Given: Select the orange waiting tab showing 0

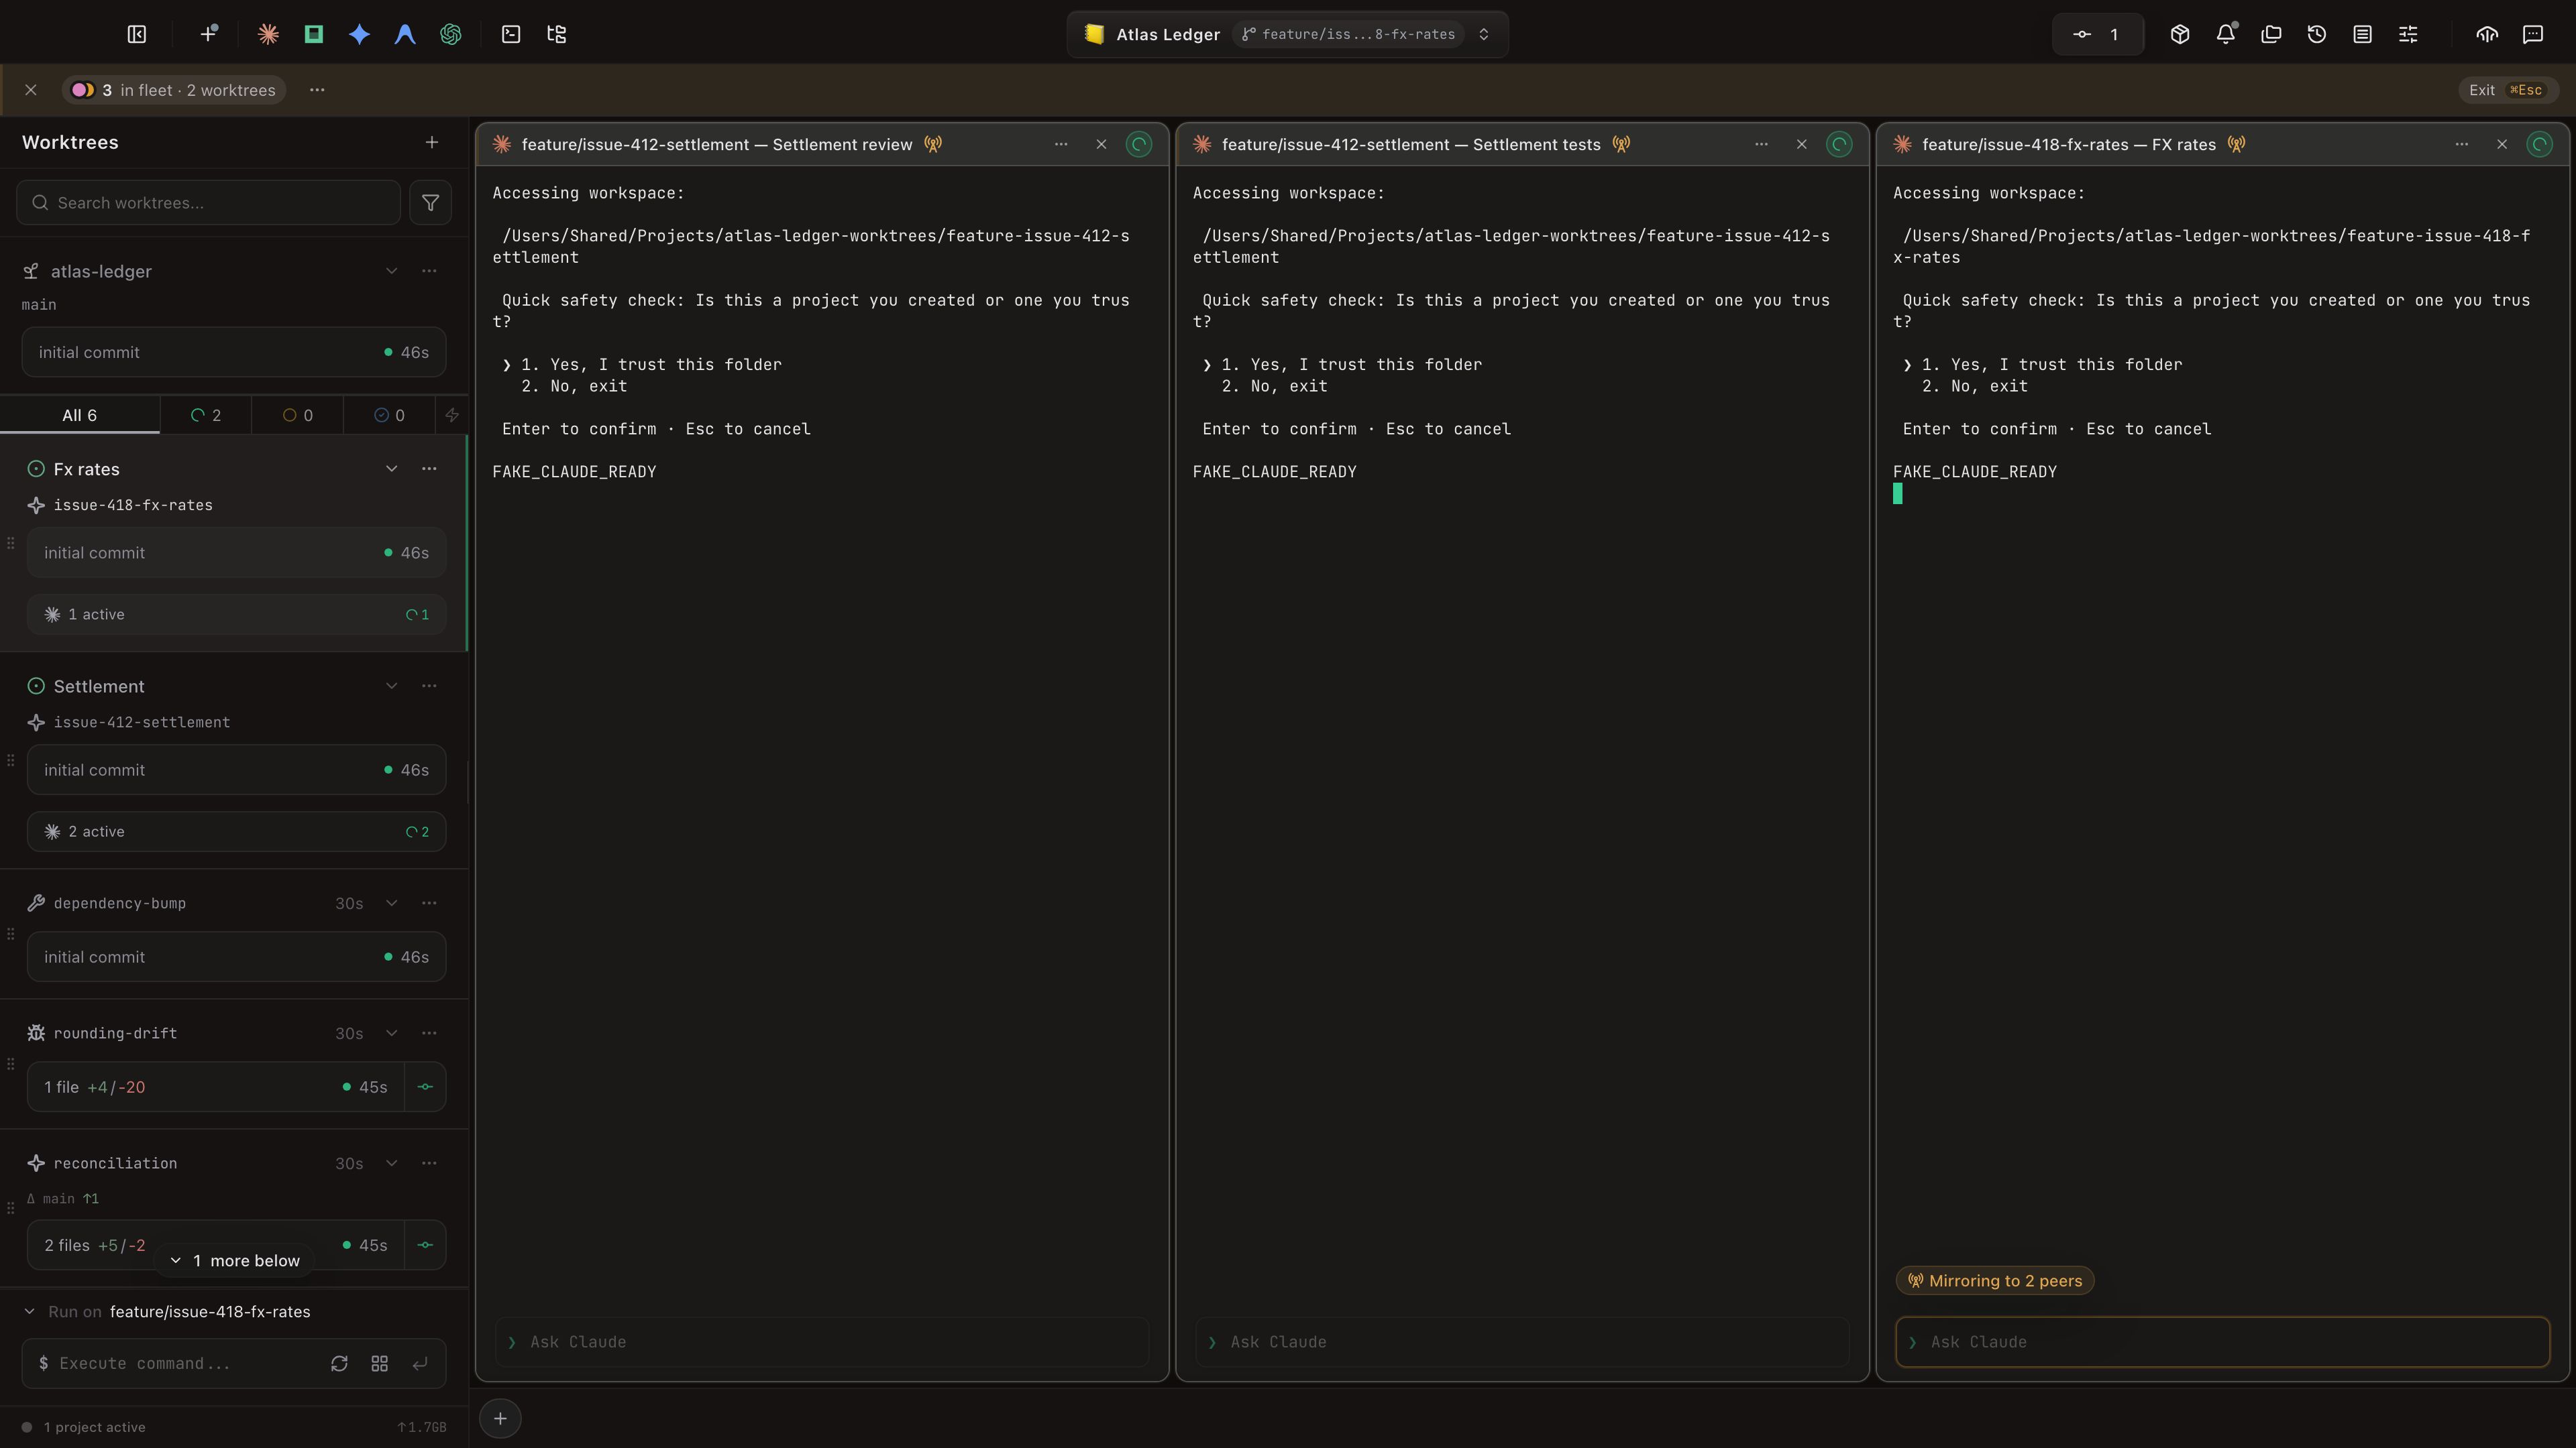Looking at the screenshot, I should 297,416.
